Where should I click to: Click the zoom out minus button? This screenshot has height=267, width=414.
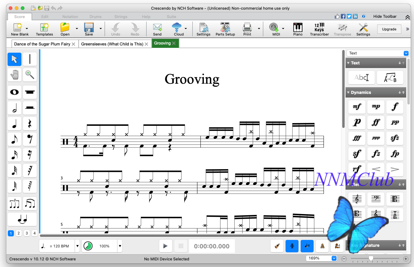coord(344,259)
